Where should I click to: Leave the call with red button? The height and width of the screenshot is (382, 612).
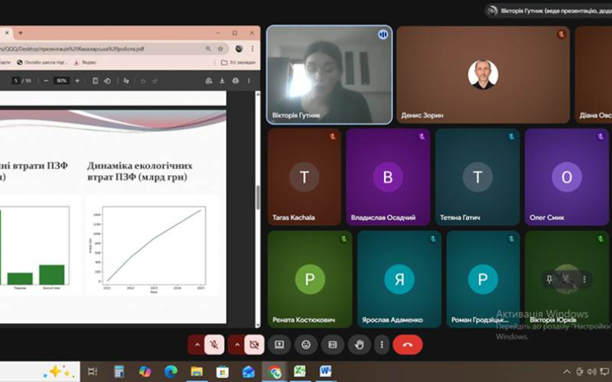408,345
